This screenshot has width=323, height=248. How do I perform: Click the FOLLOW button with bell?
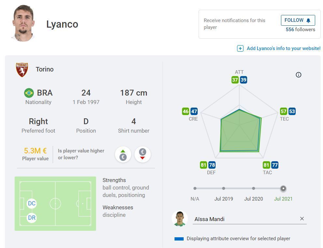[298, 20]
